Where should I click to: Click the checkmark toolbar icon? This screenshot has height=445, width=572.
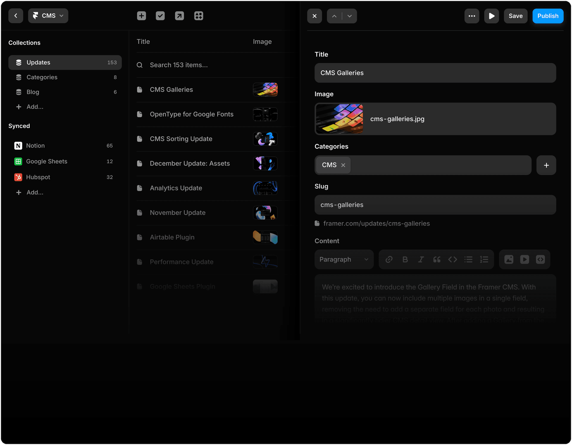pos(160,16)
